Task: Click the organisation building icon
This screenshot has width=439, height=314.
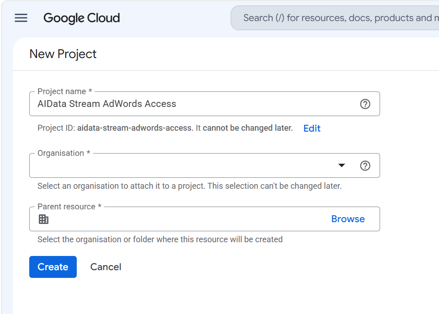Action: point(43,219)
